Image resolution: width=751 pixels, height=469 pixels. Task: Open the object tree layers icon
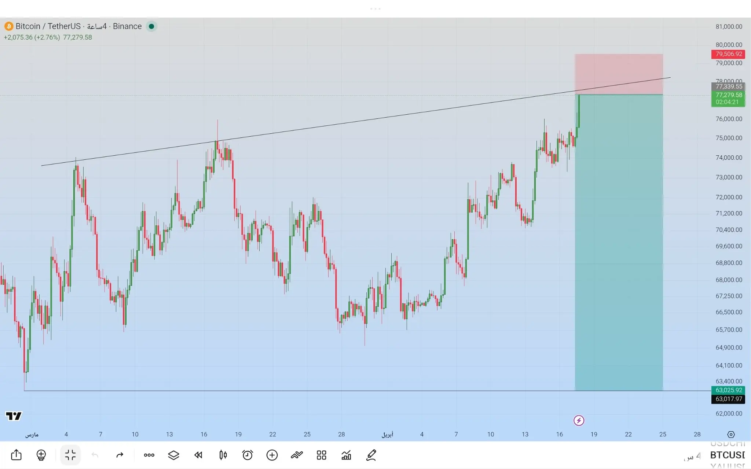click(173, 455)
